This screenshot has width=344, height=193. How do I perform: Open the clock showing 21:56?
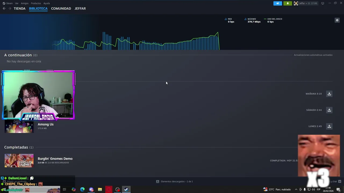(x=328, y=190)
